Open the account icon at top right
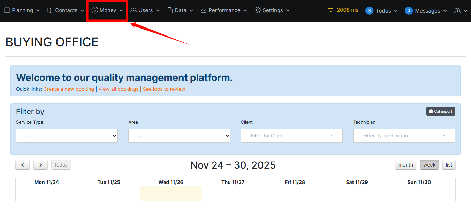 click(458, 11)
